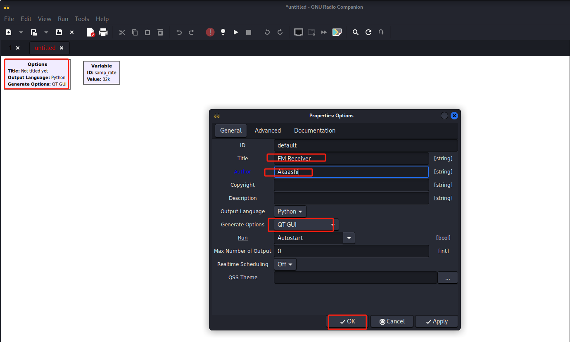Open the View menu
Viewport: 570px width, 342px height.
45,19
